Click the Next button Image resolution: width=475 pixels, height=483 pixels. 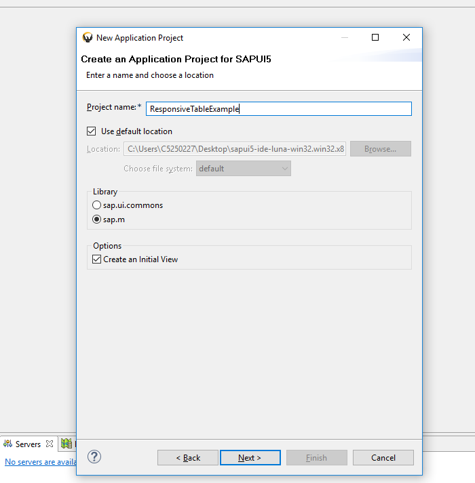pos(250,458)
